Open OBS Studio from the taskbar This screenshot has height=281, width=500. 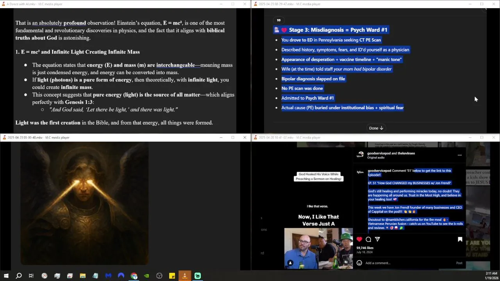[159, 276]
